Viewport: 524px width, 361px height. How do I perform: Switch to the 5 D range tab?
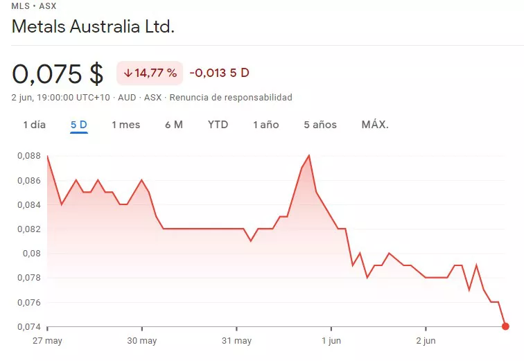point(78,125)
